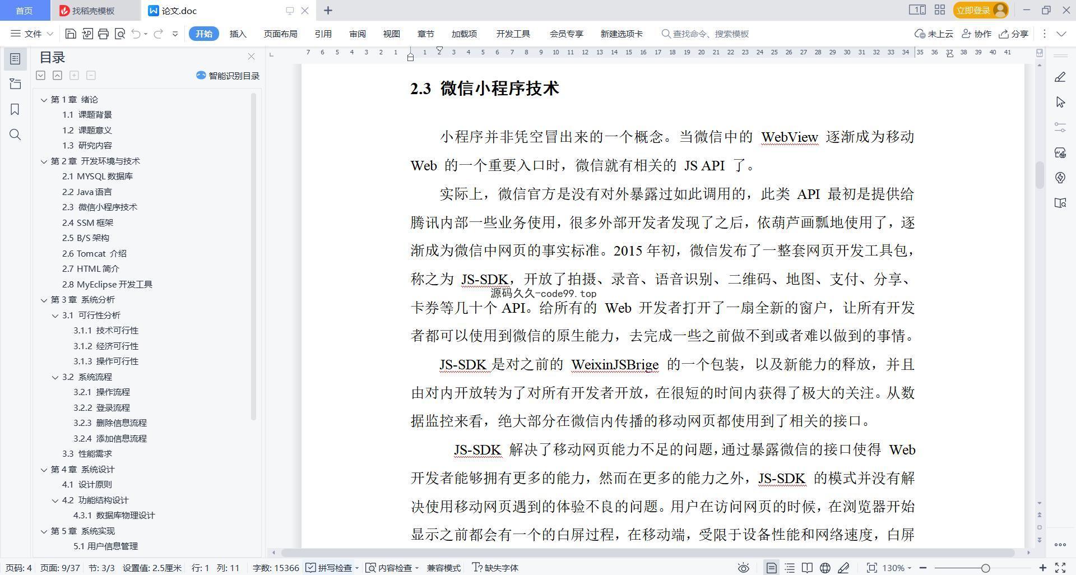Click the zoom out minus button

[x=922, y=568]
